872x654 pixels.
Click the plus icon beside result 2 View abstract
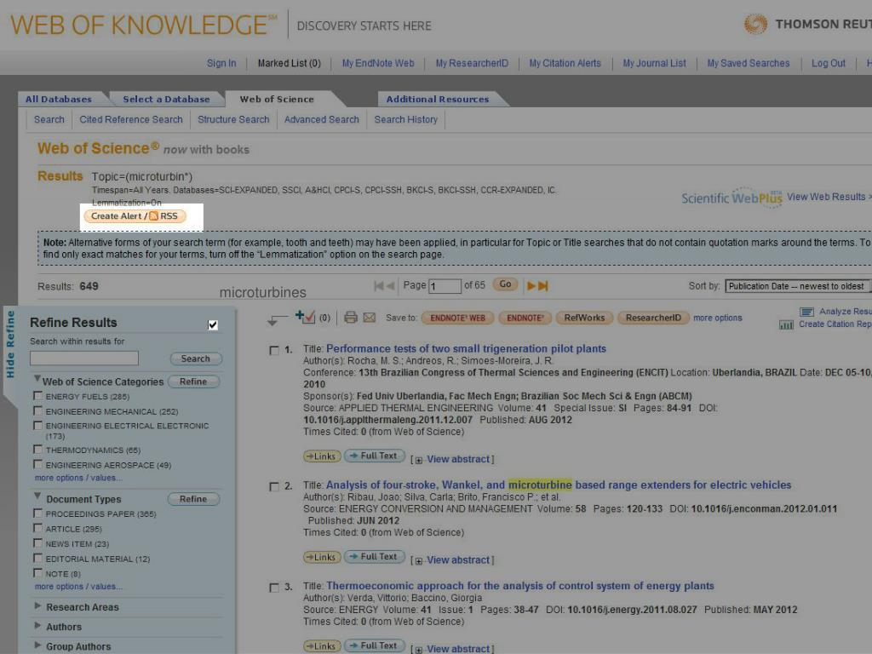point(419,560)
